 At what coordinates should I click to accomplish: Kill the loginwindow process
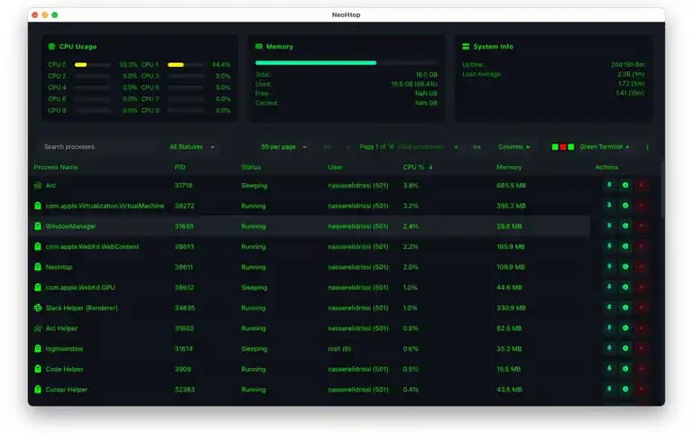point(641,348)
